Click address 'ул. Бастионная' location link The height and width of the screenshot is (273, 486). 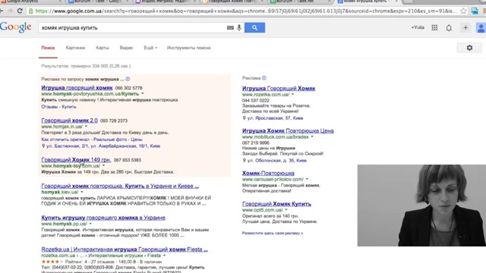tap(103, 146)
